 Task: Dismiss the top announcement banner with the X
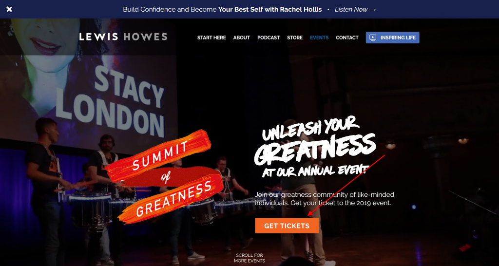tap(9, 9)
